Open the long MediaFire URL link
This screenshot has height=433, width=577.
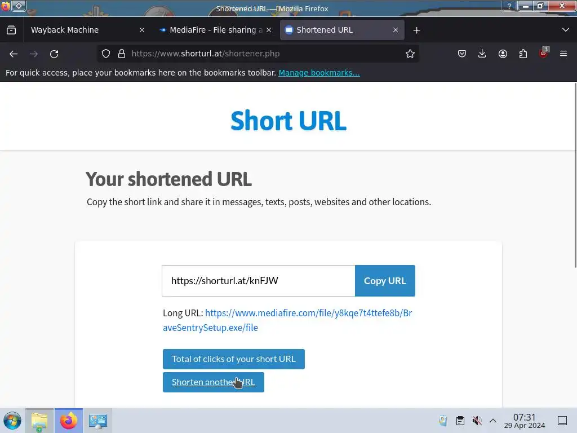tap(287, 320)
